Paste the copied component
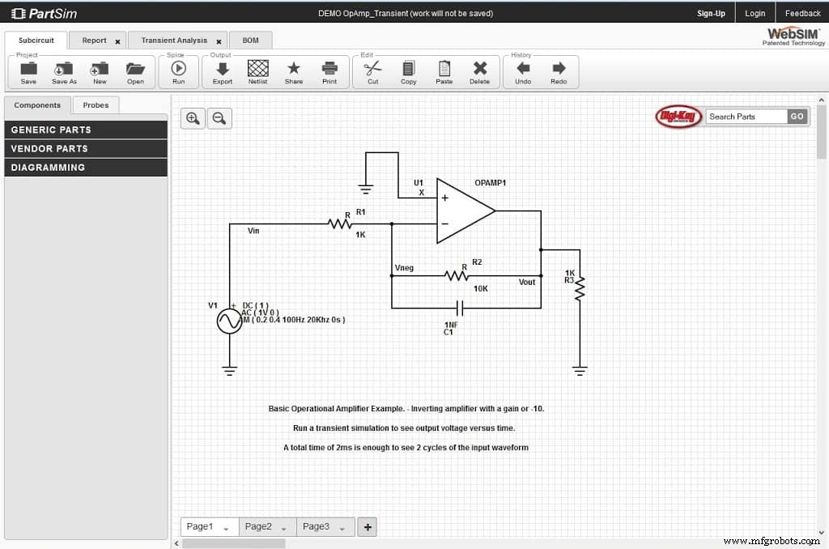The height and width of the screenshot is (549, 829). 444,72
